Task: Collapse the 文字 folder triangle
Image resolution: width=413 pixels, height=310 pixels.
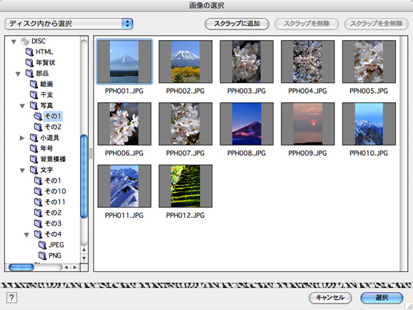Action: coord(22,171)
